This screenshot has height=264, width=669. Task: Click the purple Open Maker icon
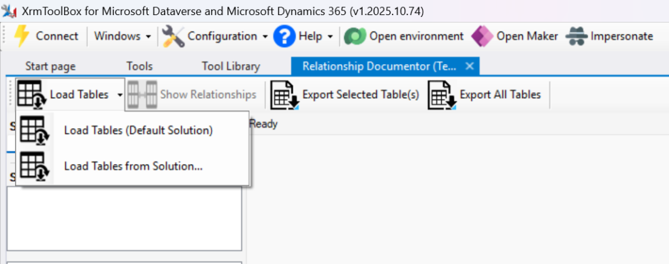pyautogui.click(x=482, y=36)
